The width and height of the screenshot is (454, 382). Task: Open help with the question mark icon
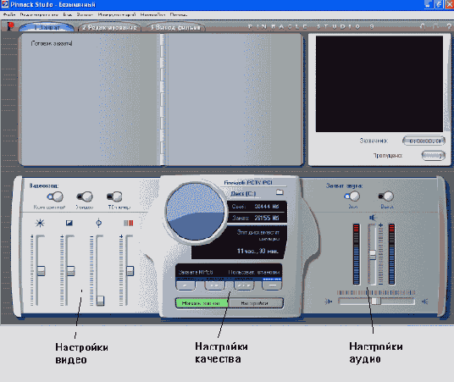pyautogui.click(x=449, y=26)
